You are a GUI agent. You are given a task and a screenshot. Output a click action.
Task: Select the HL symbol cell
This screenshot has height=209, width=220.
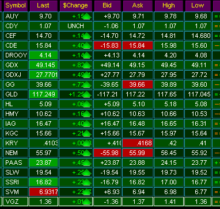[16, 104]
